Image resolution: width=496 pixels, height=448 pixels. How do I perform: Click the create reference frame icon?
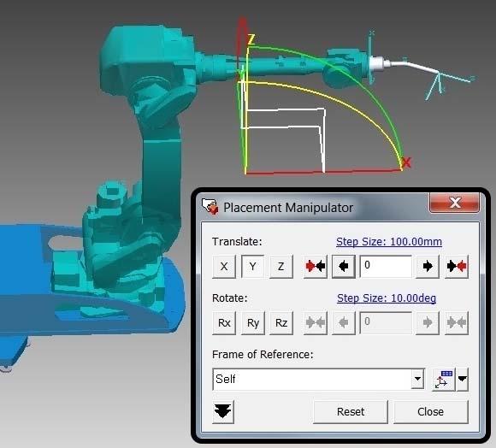[x=443, y=379]
